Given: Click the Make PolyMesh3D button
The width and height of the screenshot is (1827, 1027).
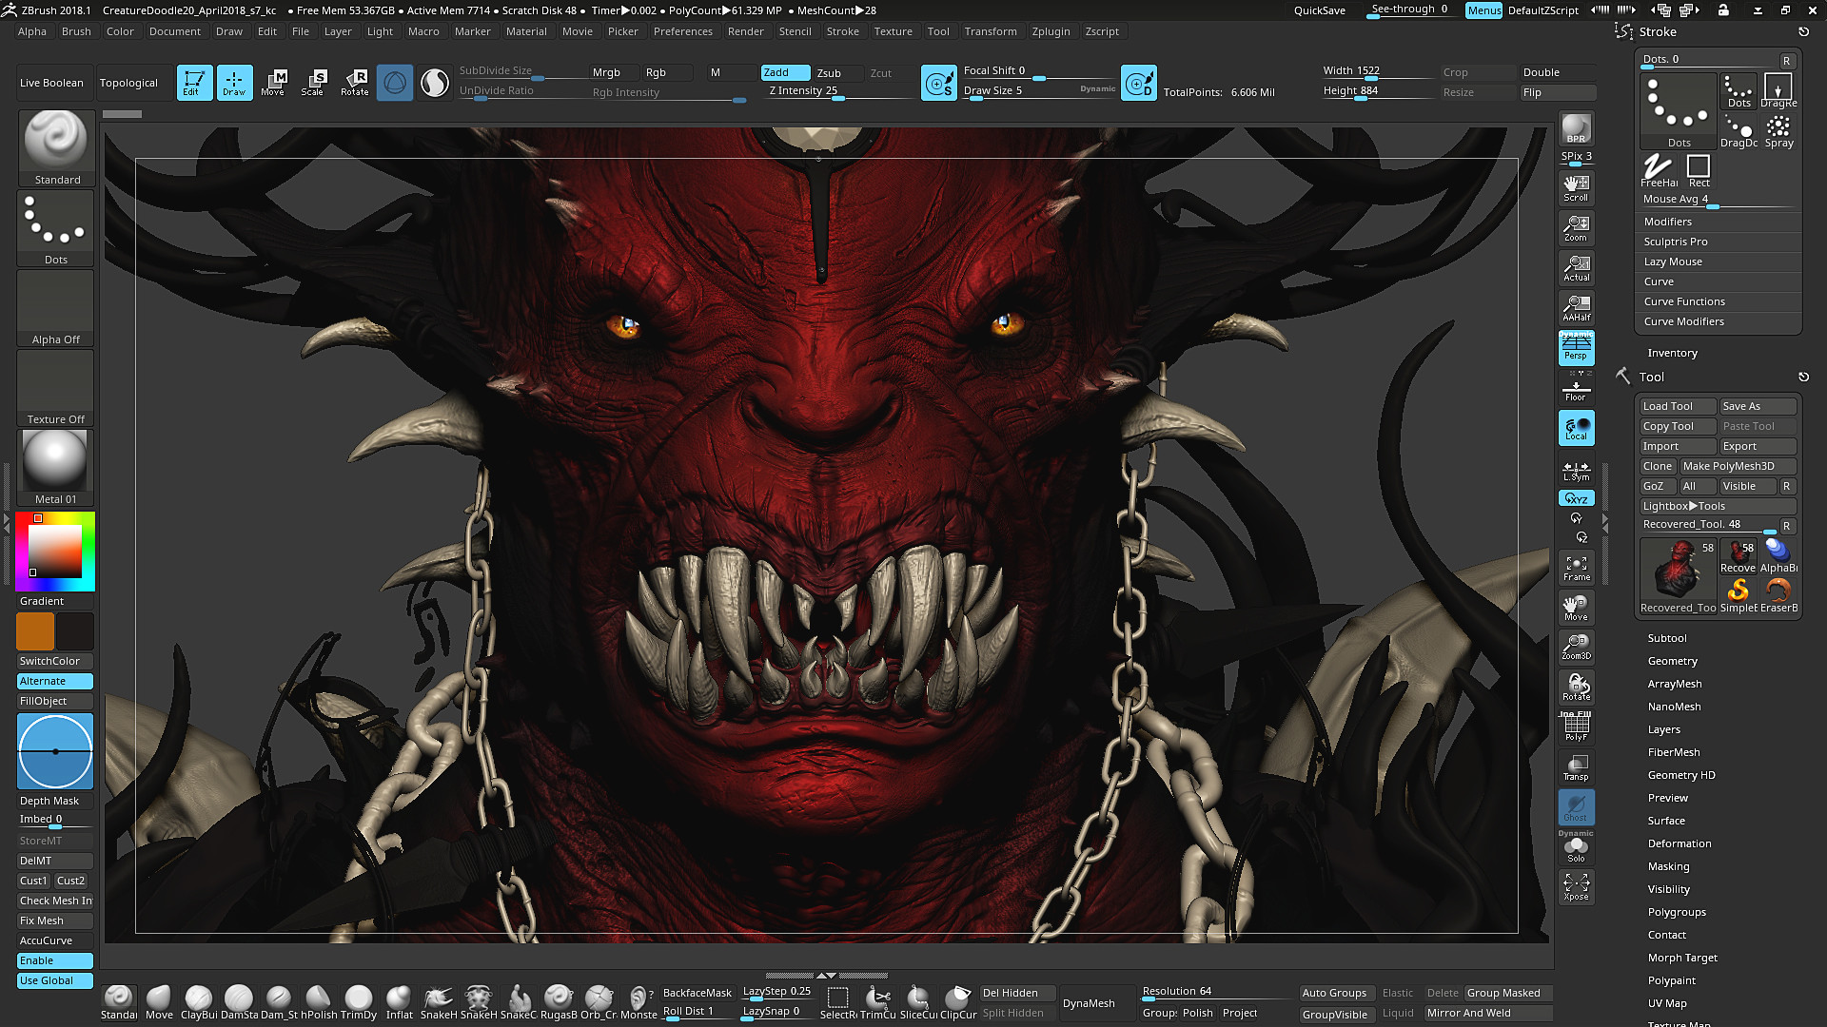Looking at the screenshot, I should tap(1738, 466).
